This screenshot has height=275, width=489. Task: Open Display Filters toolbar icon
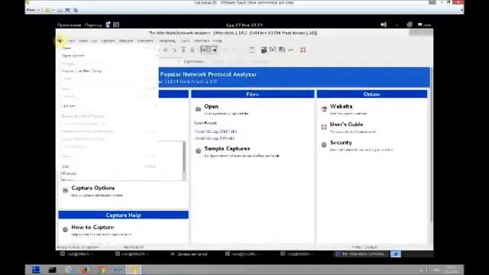click(273, 50)
